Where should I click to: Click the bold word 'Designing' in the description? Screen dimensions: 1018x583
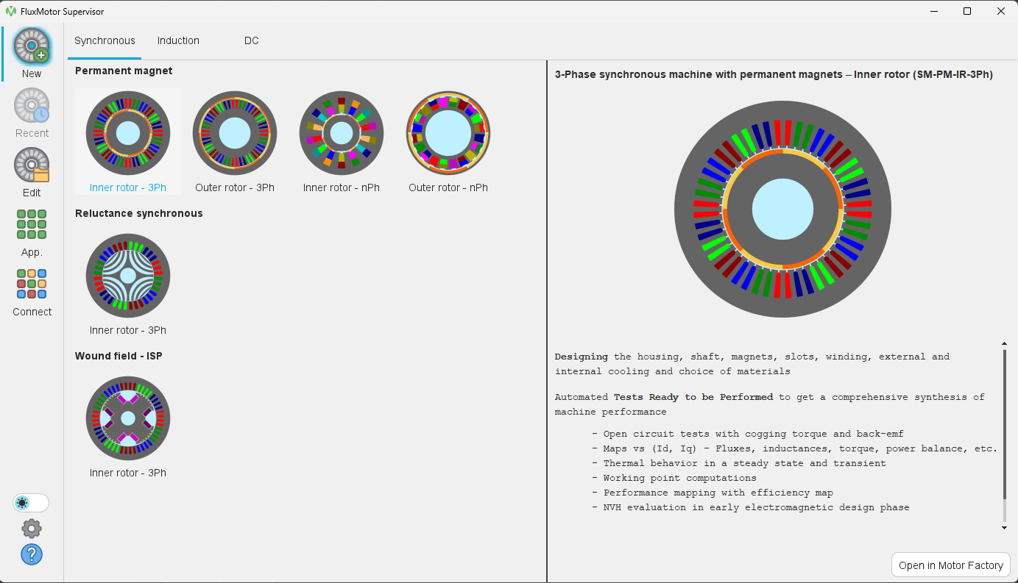point(582,357)
